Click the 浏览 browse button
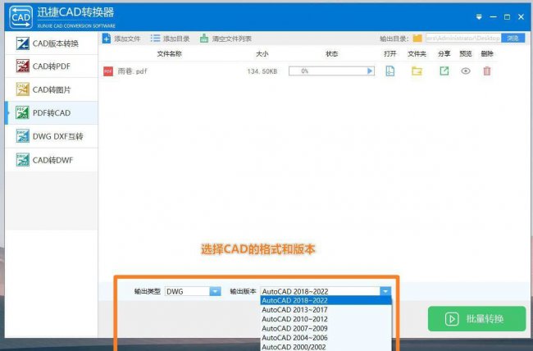Screen dimensions: 533x351 click(x=513, y=38)
